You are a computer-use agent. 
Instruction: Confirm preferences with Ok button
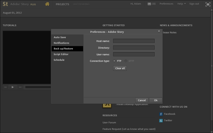(x=156, y=100)
